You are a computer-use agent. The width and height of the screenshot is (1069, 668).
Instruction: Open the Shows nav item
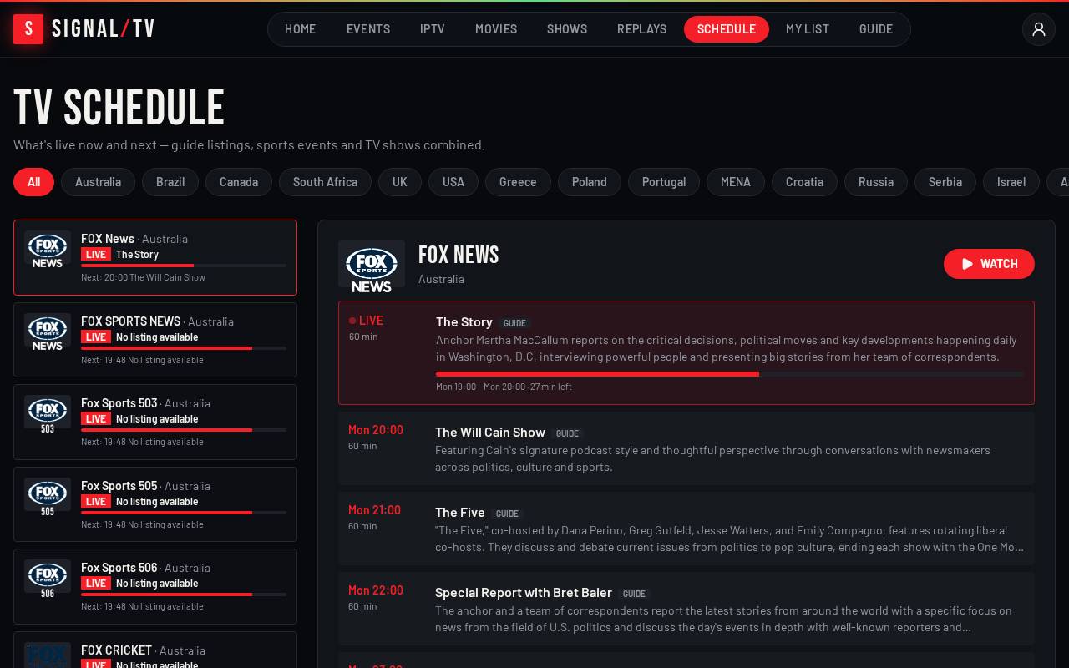(567, 29)
